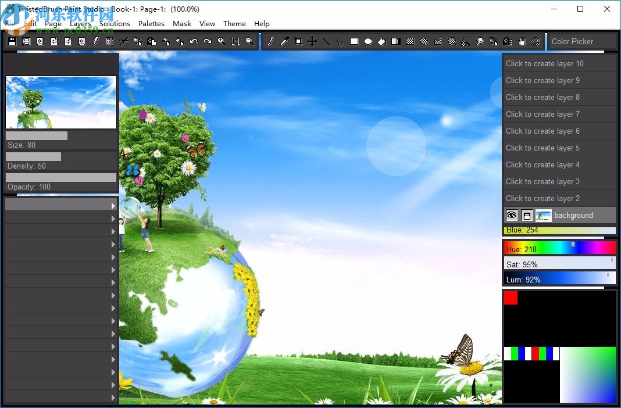This screenshot has width=621, height=408.
Task: Adjust the Hue slider showing 218
Action: pyautogui.click(x=558, y=247)
